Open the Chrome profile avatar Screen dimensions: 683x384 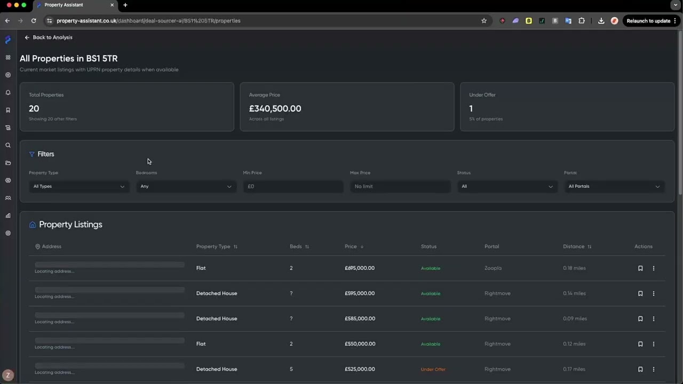pyautogui.click(x=614, y=21)
